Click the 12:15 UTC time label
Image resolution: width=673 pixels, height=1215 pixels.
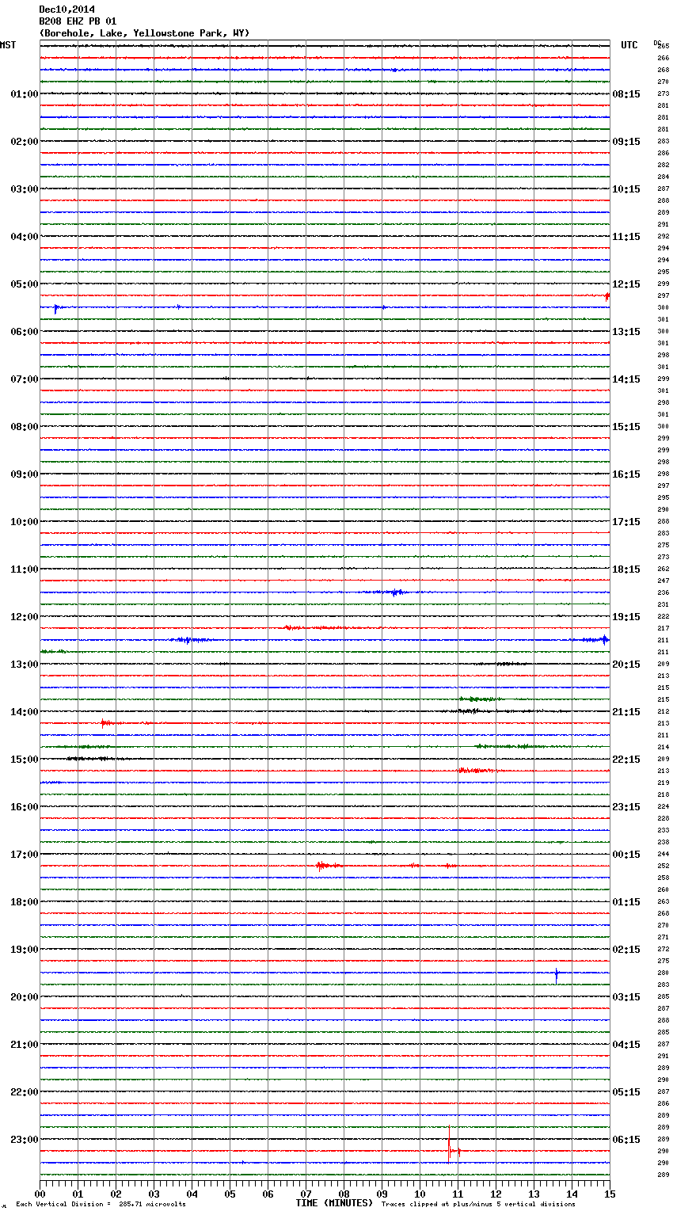click(626, 284)
